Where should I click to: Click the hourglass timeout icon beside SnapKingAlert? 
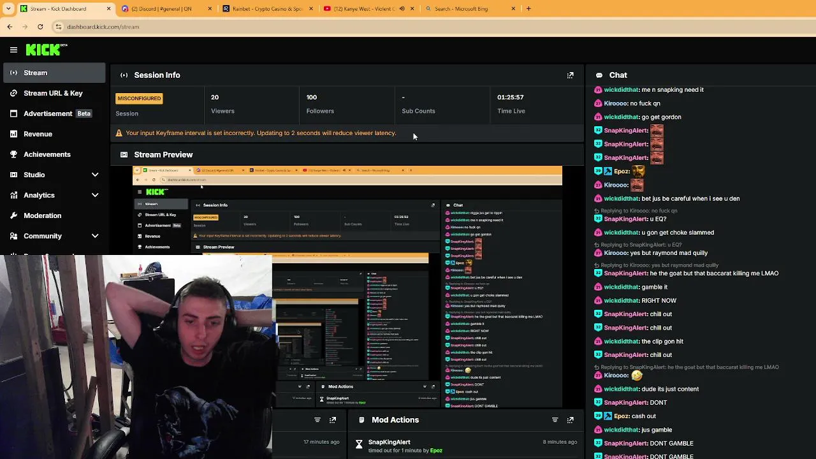pos(359,445)
